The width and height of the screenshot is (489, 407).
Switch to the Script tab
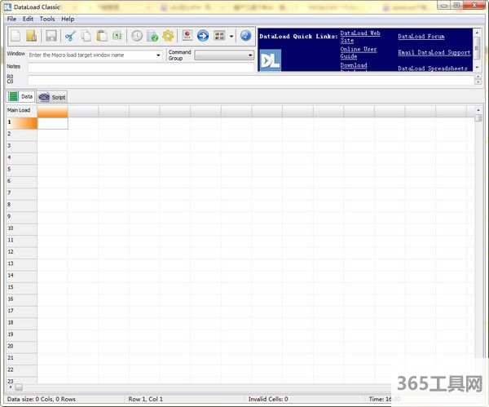click(53, 96)
